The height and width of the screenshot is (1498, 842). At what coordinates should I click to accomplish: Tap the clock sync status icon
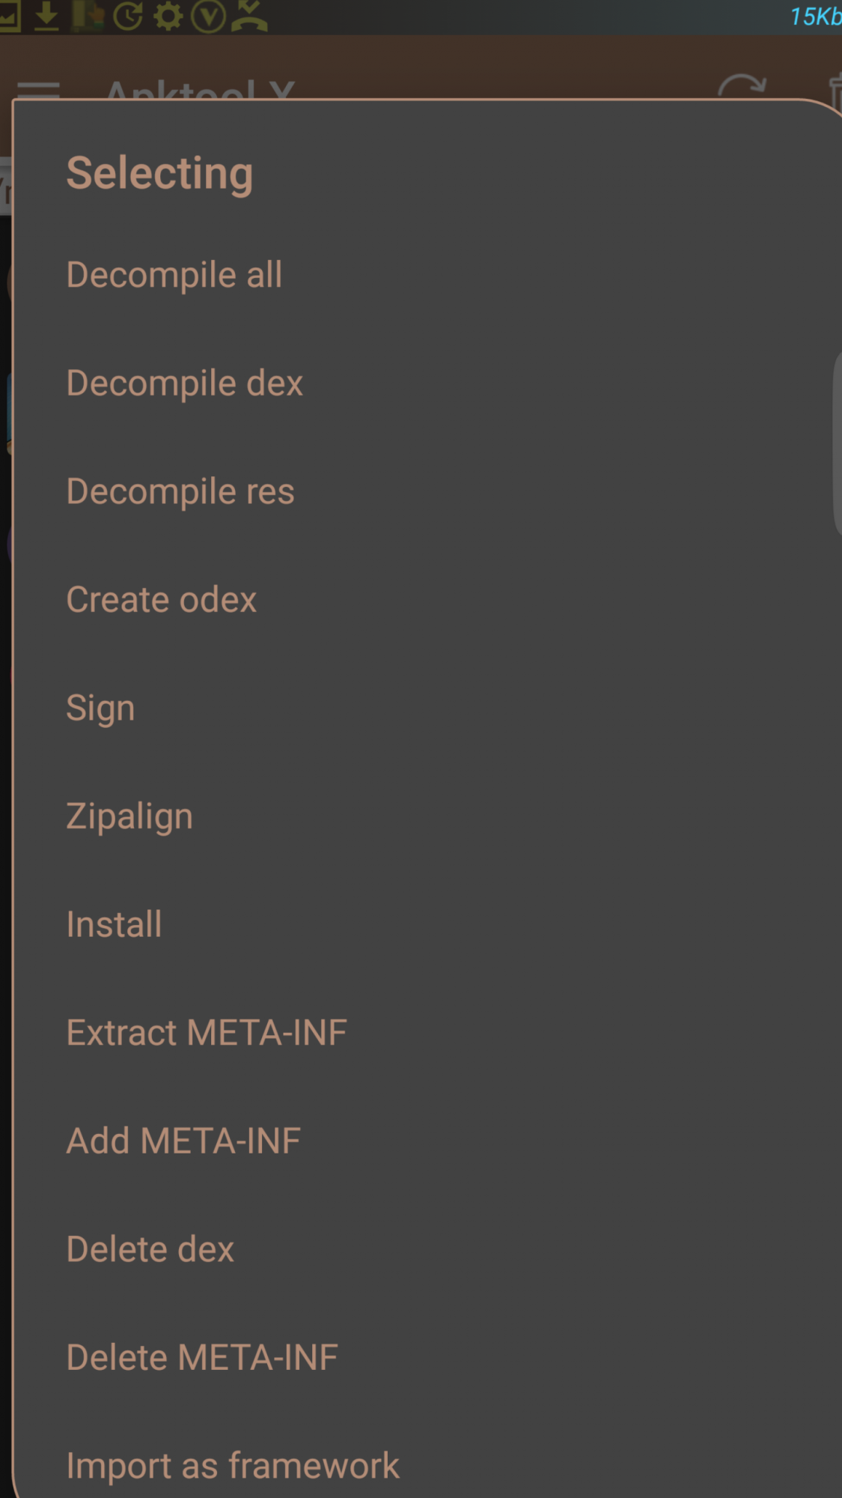(x=128, y=16)
